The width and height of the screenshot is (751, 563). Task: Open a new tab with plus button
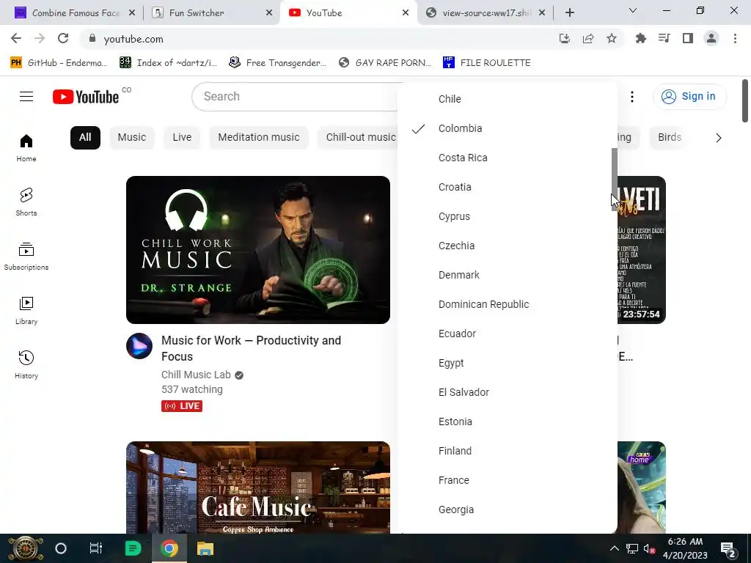pyautogui.click(x=570, y=13)
